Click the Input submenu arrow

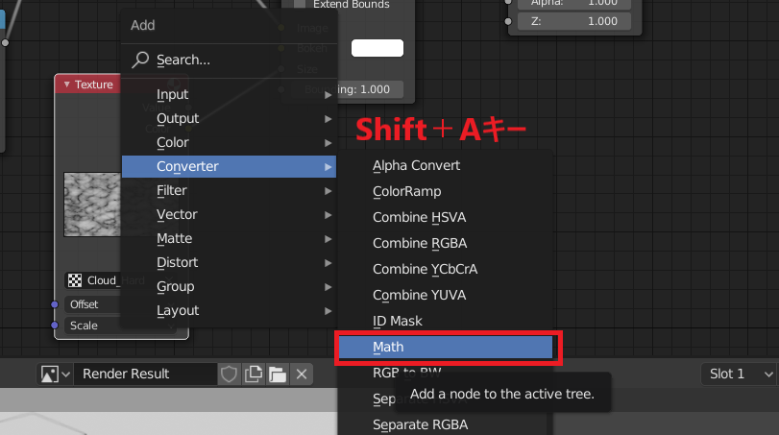click(x=328, y=94)
